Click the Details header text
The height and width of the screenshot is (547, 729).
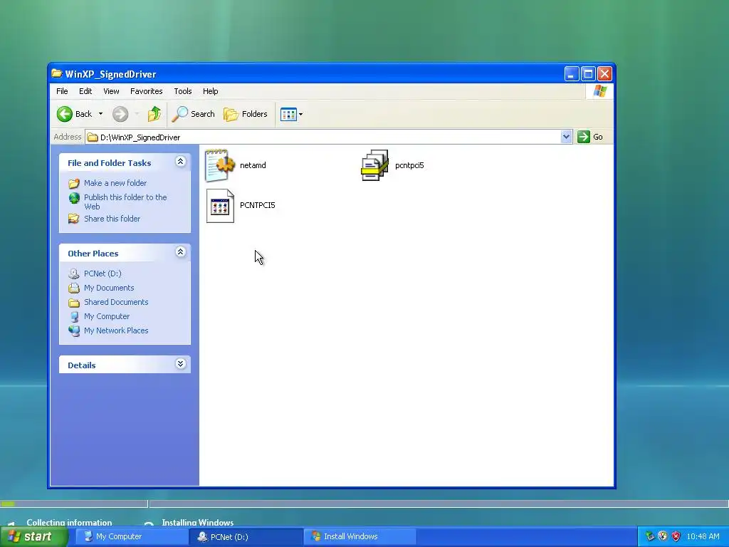coord(82,365)
